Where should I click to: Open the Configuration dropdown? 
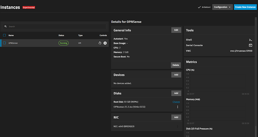point(222,7)
